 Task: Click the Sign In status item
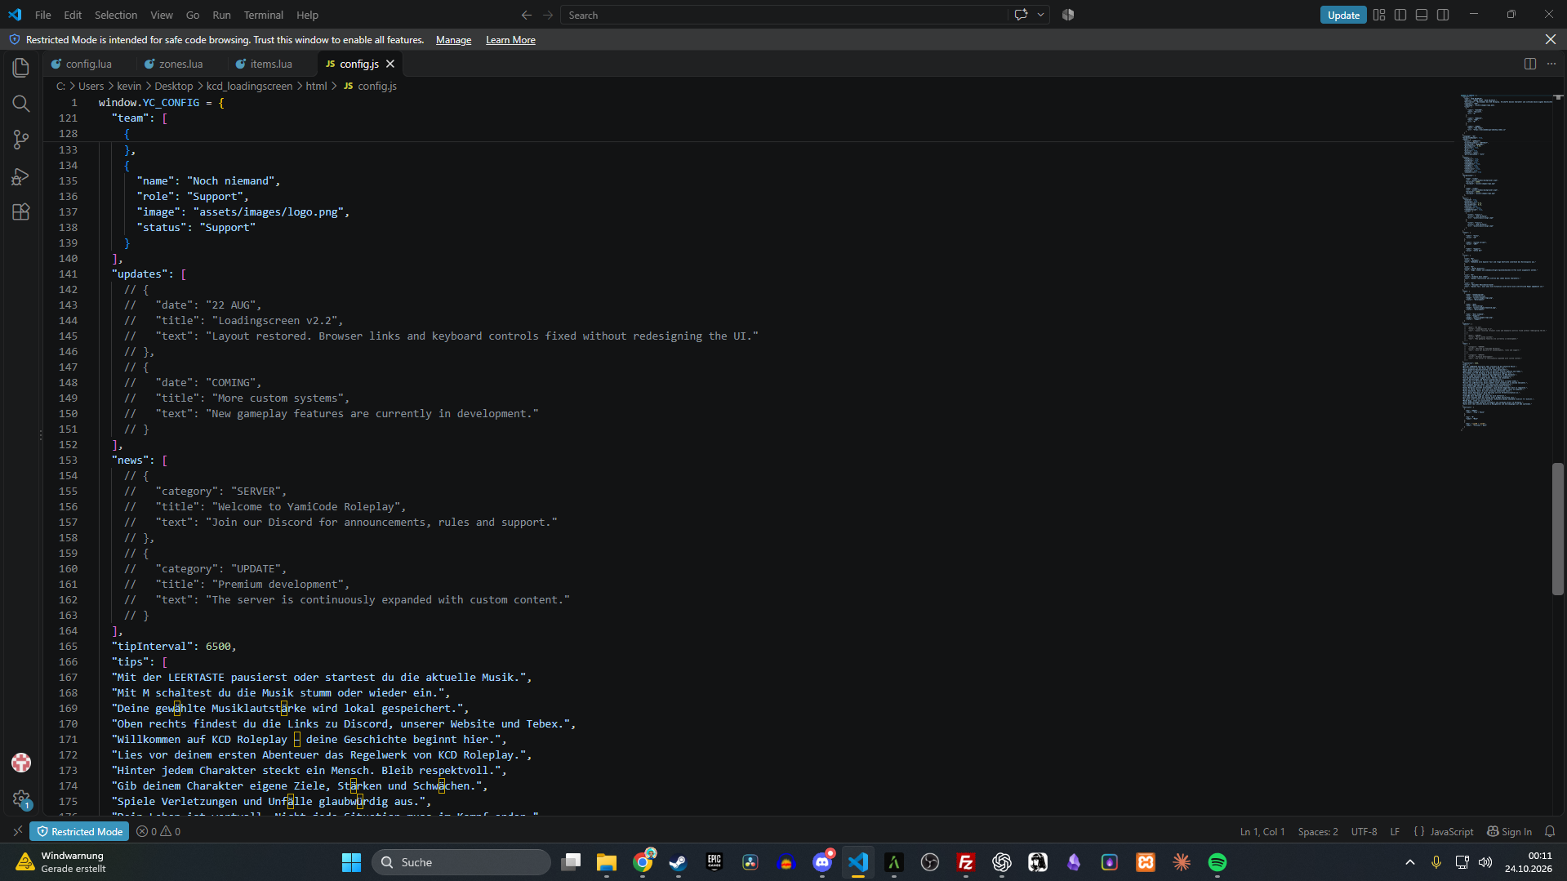[x=1509, y=831]
